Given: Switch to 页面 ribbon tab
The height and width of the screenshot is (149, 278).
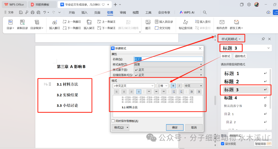Looking at the screenshot, I should point(97,12).
